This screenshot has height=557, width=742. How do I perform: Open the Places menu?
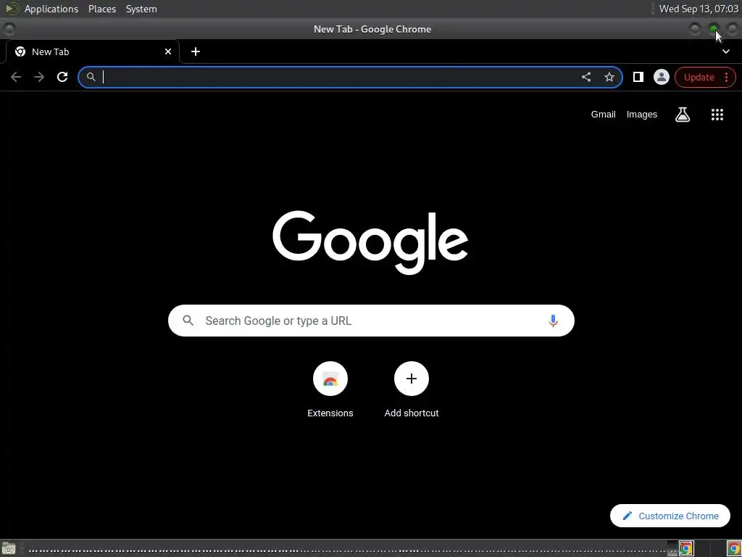pyautogui.click(x=101, y=9)
